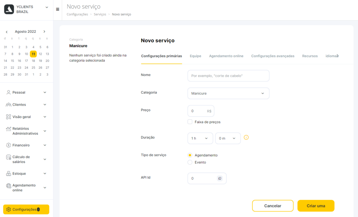
Task: Switch to the idiomas tab
Action: coord(332,56)
